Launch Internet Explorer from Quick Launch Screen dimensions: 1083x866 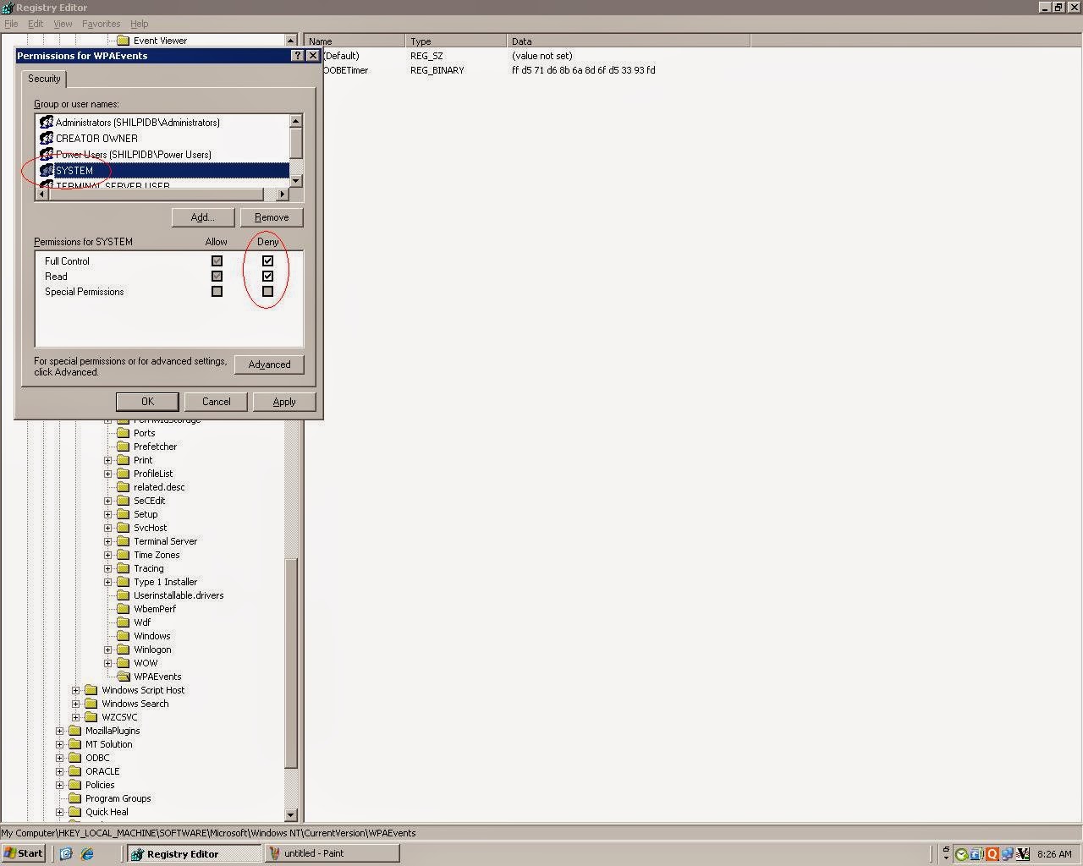pos(87,853)
